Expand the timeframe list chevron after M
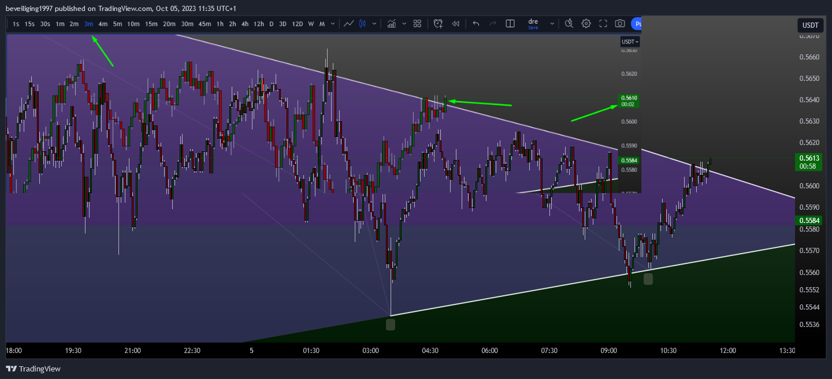Screen dimensions: 832x379 (332, 24)
